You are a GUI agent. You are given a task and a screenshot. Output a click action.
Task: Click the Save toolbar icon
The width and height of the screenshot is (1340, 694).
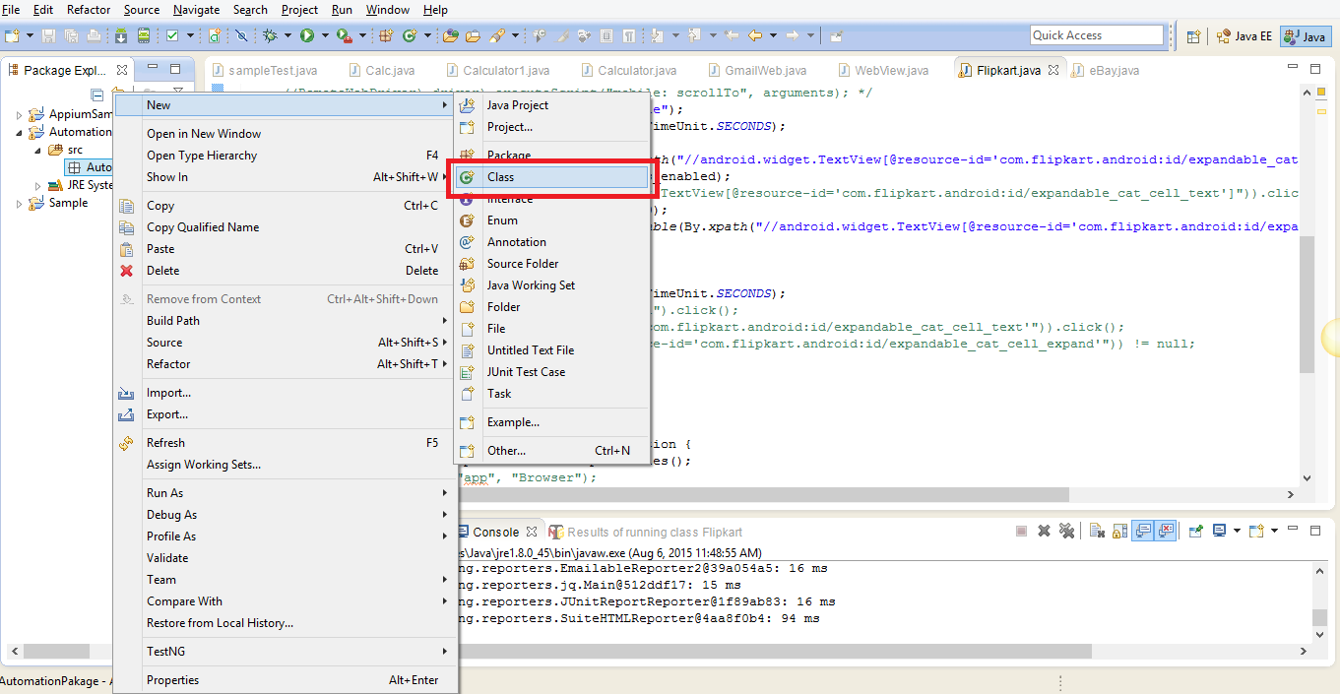(x=48, y=35)
